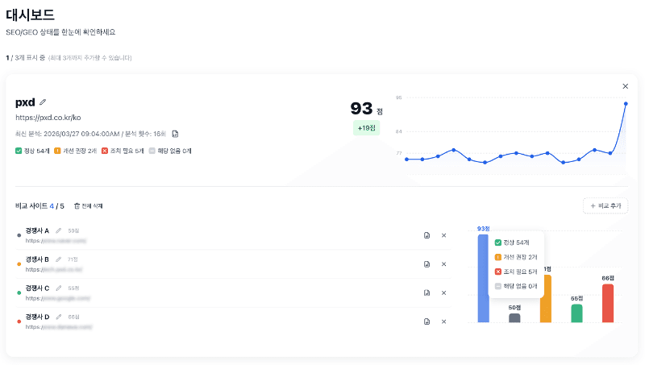
Task: Click the 정상 54개 status under pxd
Action: [x=32, y=151]
